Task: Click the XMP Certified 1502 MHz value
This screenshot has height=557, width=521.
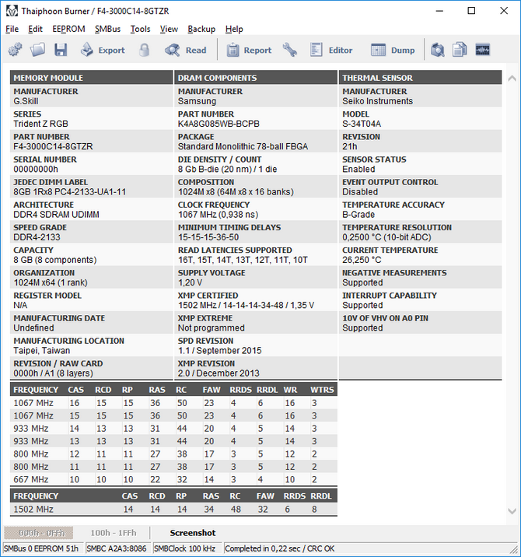Action: tap(246, 305)
